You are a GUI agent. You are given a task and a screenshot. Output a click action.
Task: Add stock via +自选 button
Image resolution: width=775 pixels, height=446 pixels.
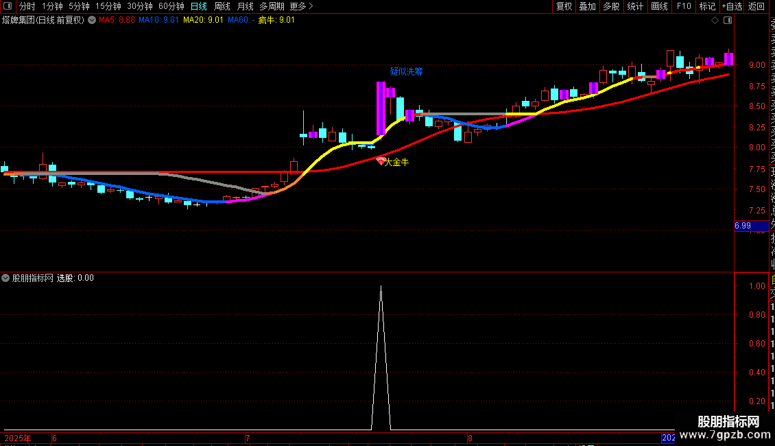click(x=732, y=6)
